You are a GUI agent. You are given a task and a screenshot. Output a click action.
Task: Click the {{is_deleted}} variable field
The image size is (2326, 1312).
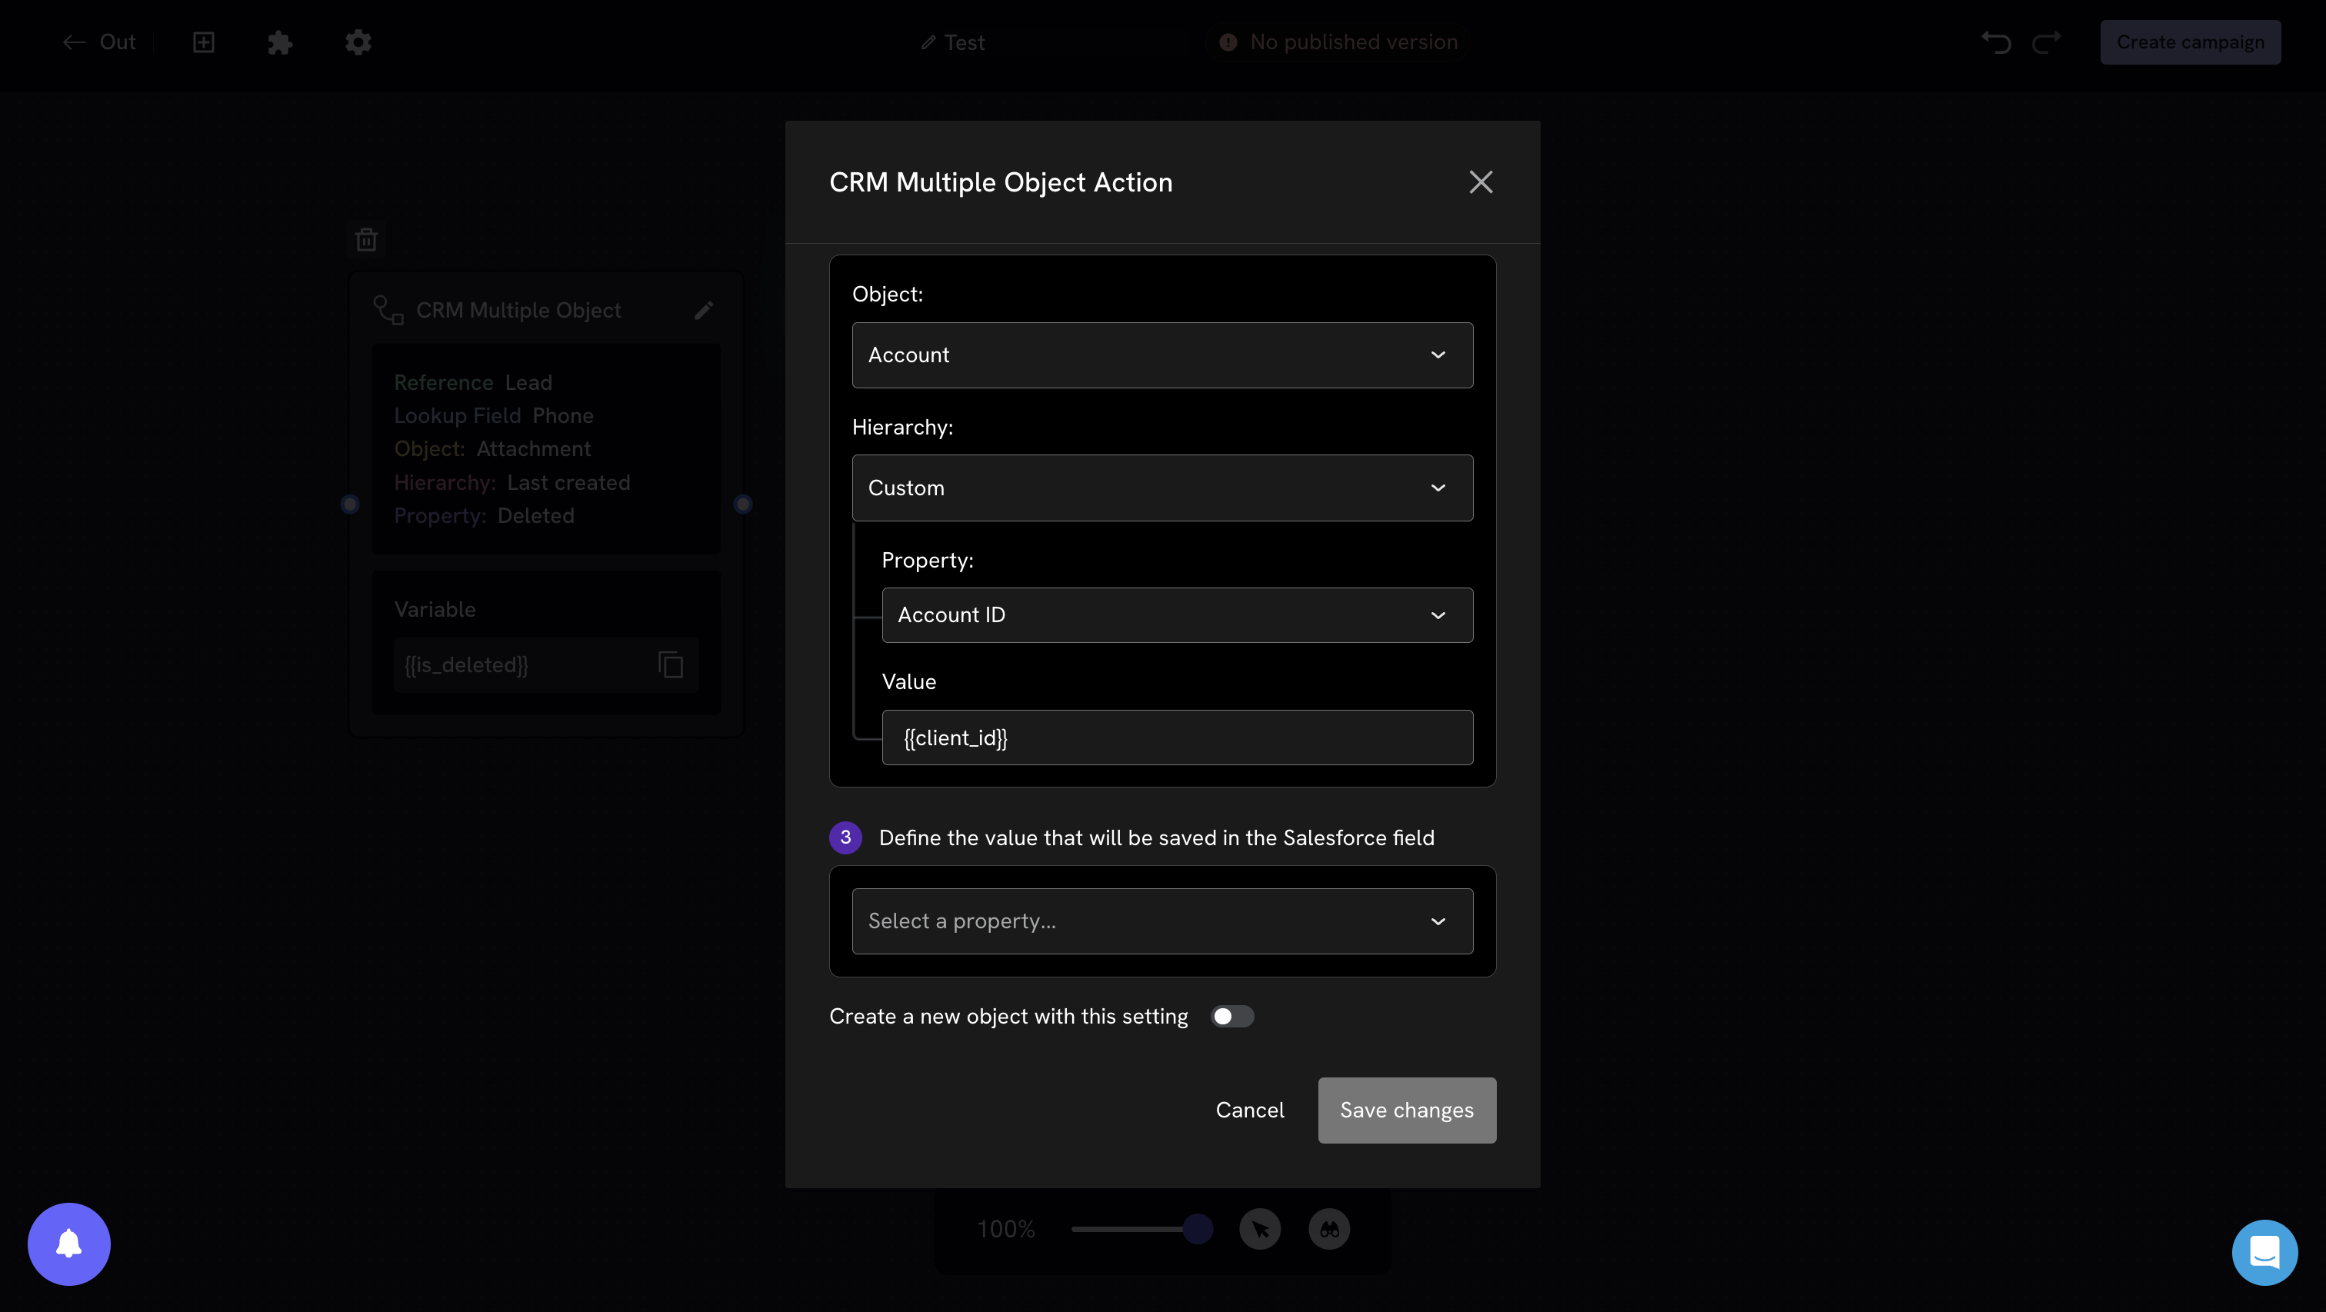point(545,665)
